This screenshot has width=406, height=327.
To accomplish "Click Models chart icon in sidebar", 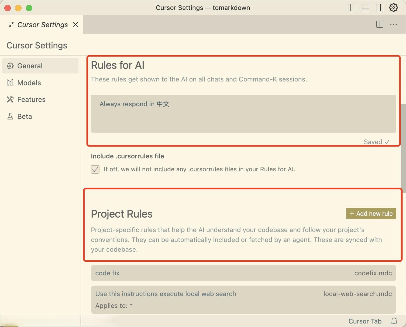I will (10, 83).
